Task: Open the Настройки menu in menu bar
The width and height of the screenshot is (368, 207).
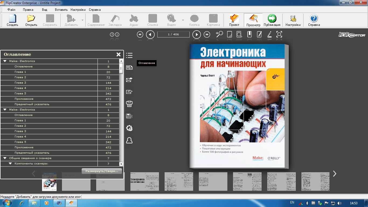Action: (78, 10)
